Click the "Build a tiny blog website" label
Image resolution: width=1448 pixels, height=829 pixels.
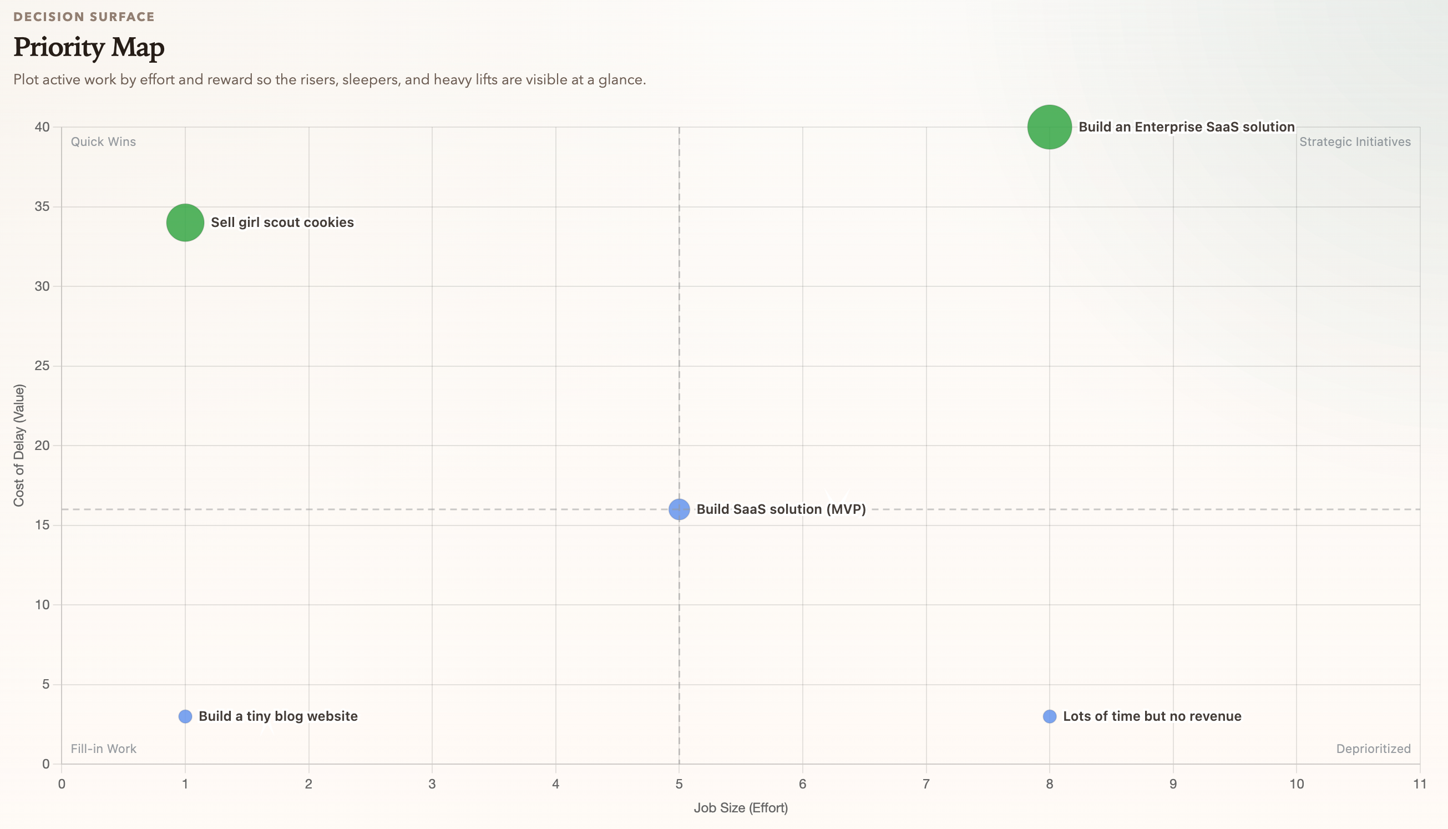[278, 716]
